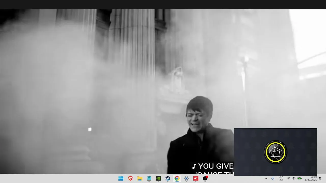Open File Explorer from taskbar
The image size is (326, 183).
140,178
